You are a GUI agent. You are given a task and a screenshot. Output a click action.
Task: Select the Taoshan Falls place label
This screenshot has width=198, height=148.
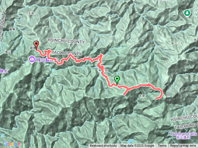(x=183, y=134)
